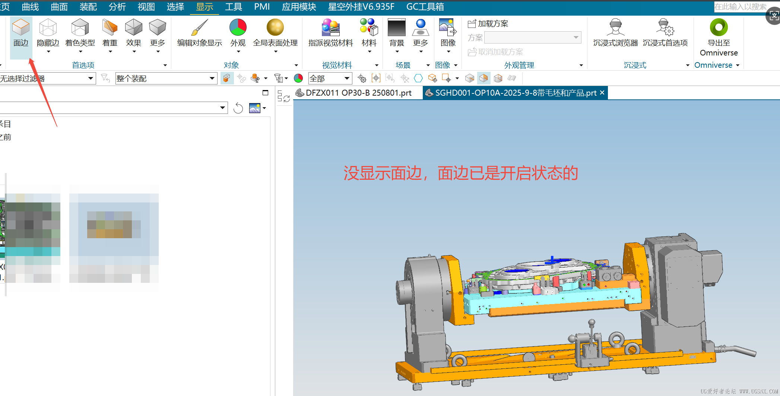Open the 分析 ribbon tab
The width and height of the screenshot is (780, 396).
tap(117, 7)
